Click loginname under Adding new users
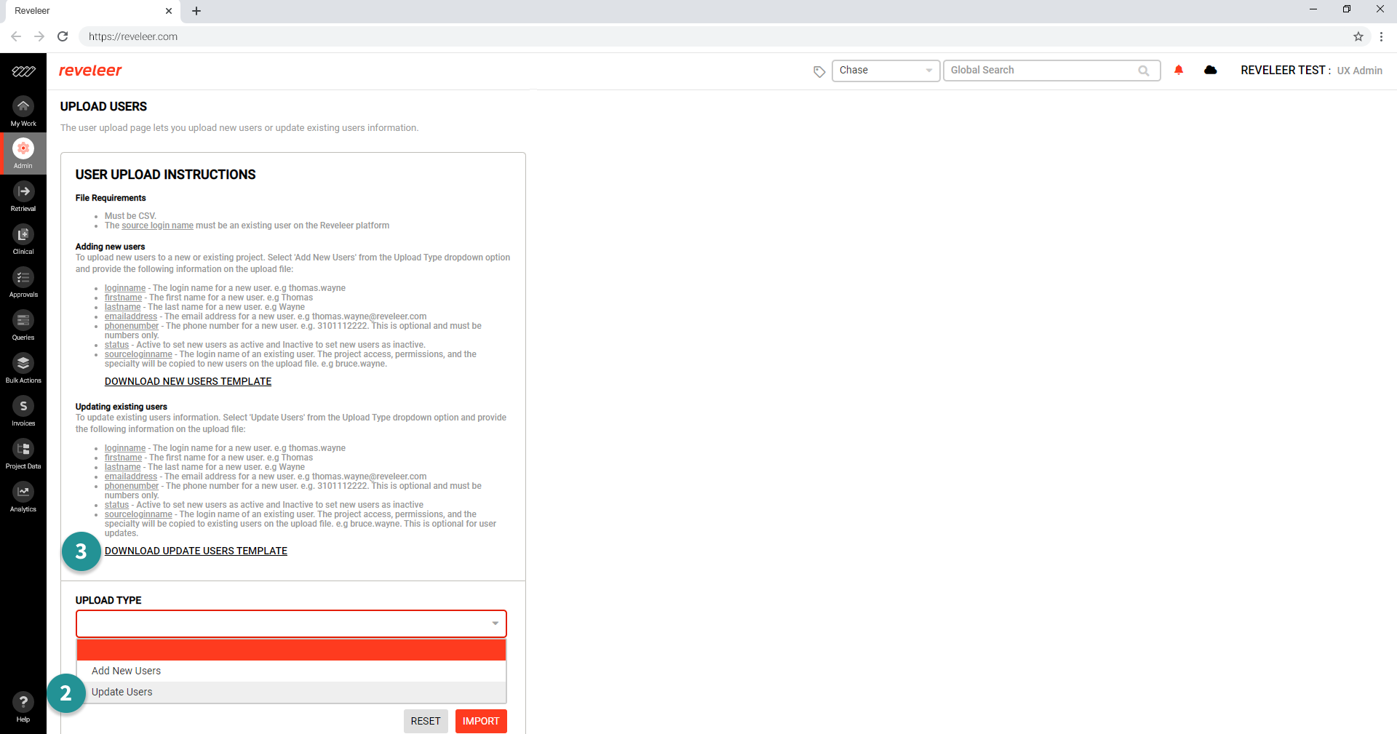Image resolution: width=1397 pixels, height=734 pixels. [125, 288]
